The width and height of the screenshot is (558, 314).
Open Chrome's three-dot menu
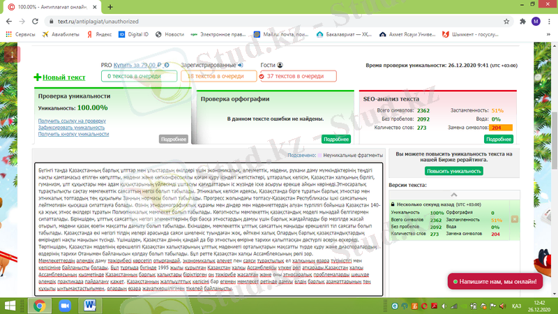pos(549,22)
